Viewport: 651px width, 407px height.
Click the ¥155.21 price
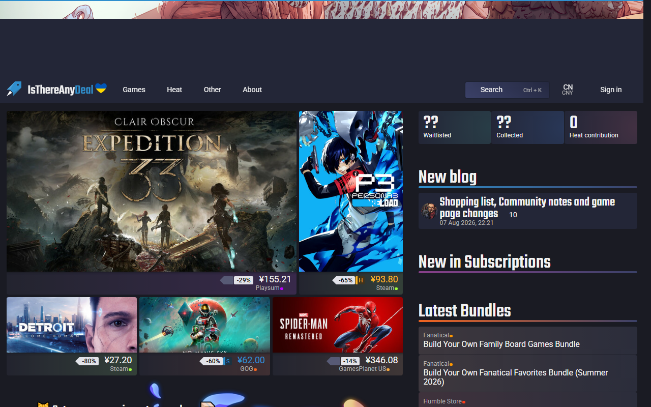(275, 279)
